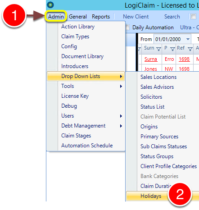Click the filter icon in P column
The image size is (199, 210).
coord(172,49)
